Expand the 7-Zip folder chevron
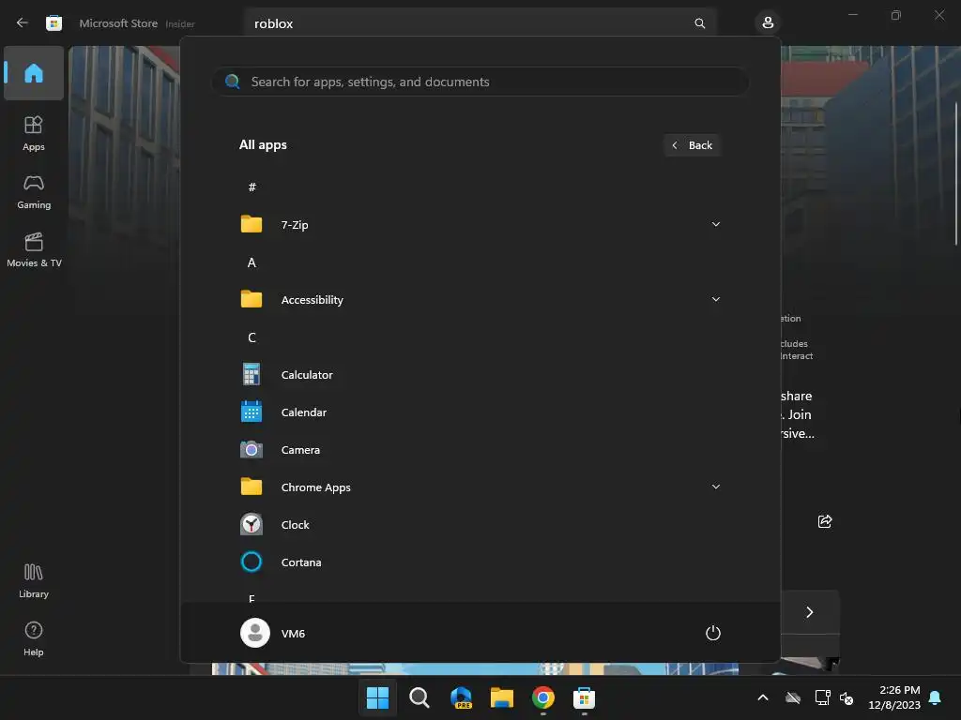Screen dimensions: 961x720 click(715, 224)
